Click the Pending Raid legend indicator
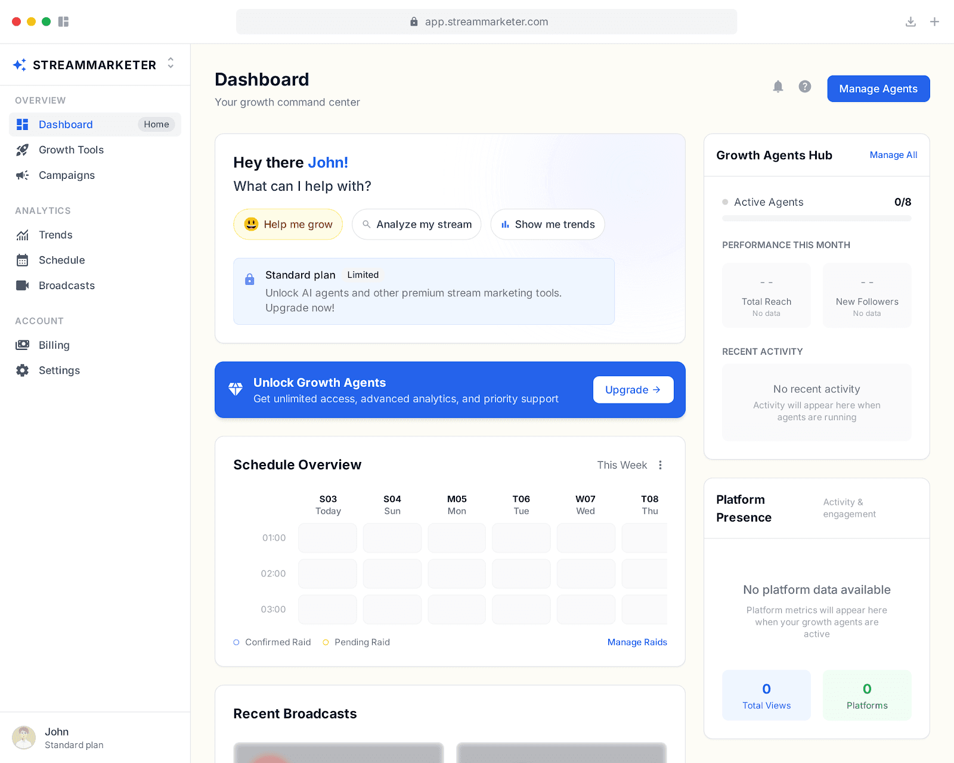This screenshot has height=763, width=954. tap(326, 642)
